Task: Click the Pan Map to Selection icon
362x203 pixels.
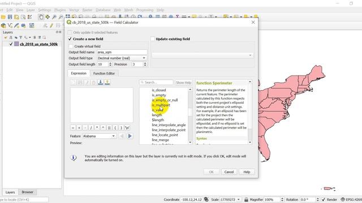Action: coord(48,17)
